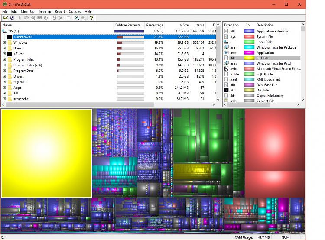Expand the Windows folder tree node

(4, 42)
